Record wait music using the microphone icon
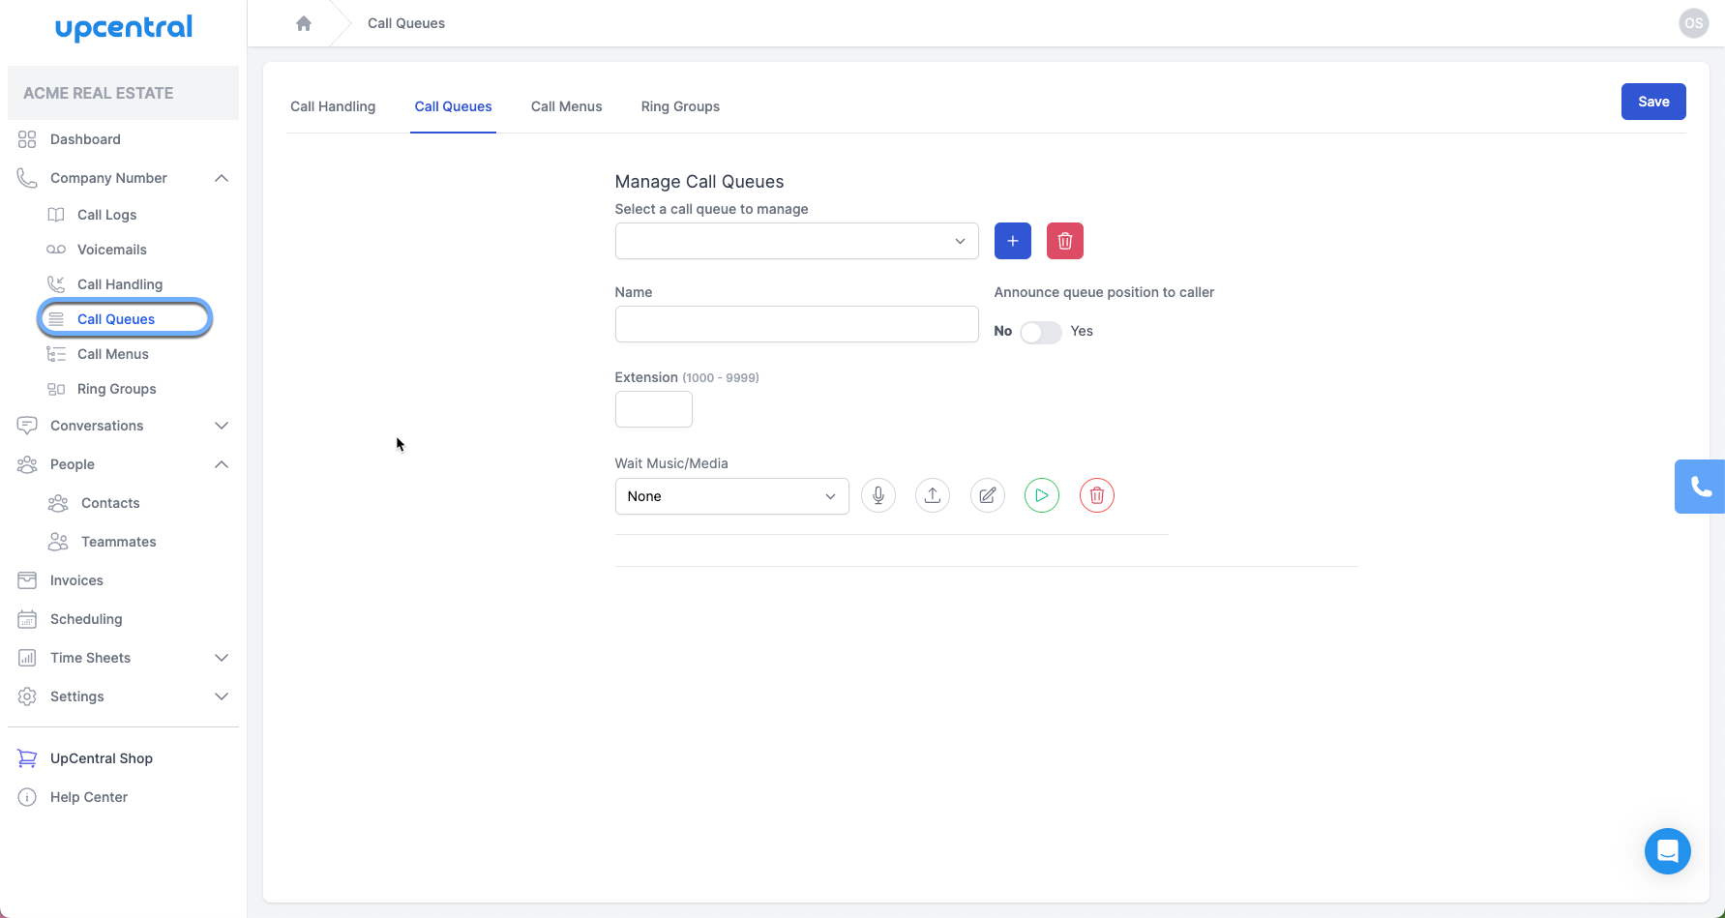1725x918 pixels. point(878,495)
